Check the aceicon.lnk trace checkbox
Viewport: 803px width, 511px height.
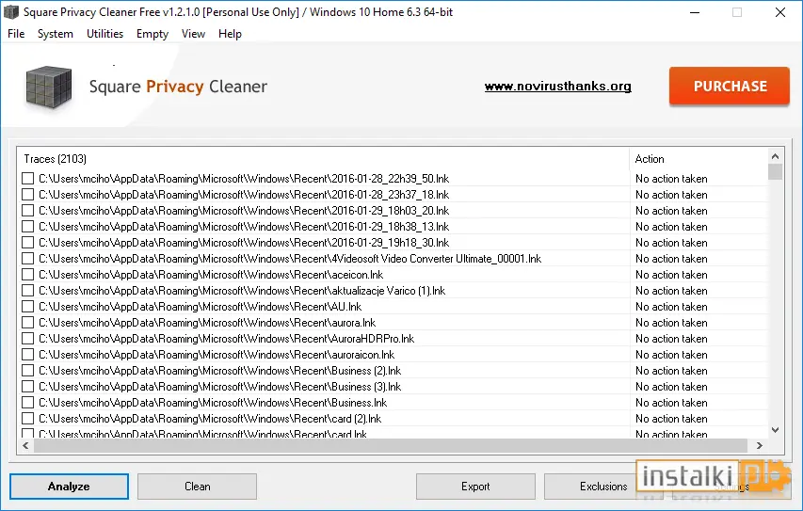click(x=27, y=275)
